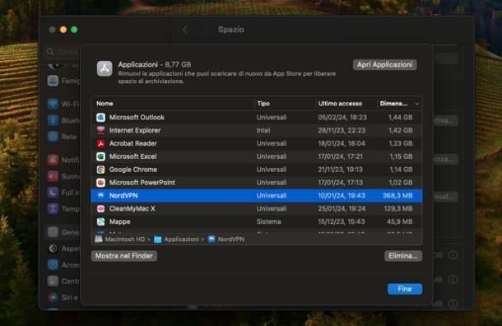The image size is (502, 326).
Task: Click NordVPN icon in path bar
Action: [x=211, y=240]
